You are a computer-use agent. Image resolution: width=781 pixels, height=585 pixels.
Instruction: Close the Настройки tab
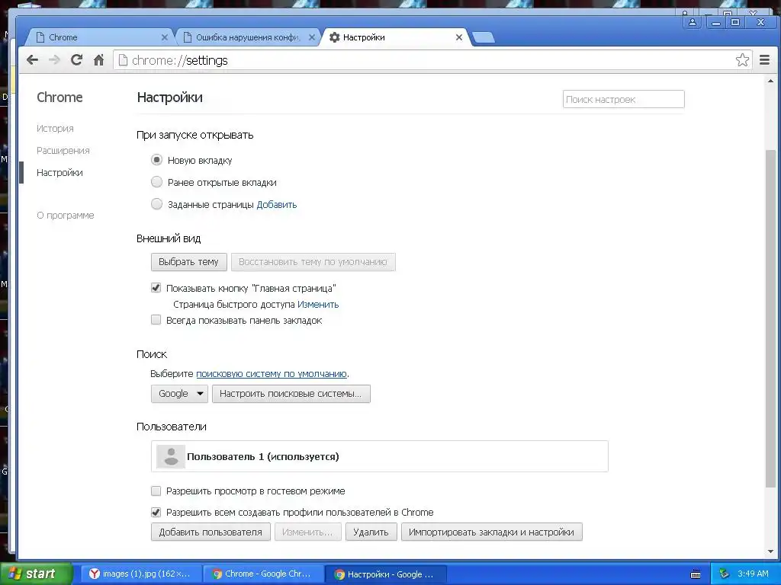pos(458,37)
